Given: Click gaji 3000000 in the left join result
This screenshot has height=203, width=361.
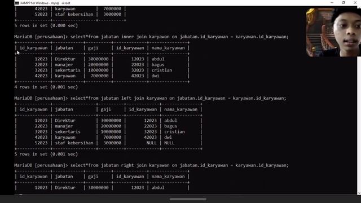Looking at the screenshot, I should click(x=112, y=143).
